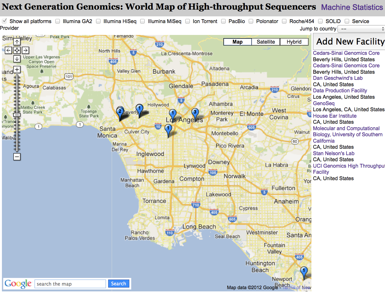Open Stan Nelson's Lab link
The image size is (385, 293).
[x=333, y=153]
